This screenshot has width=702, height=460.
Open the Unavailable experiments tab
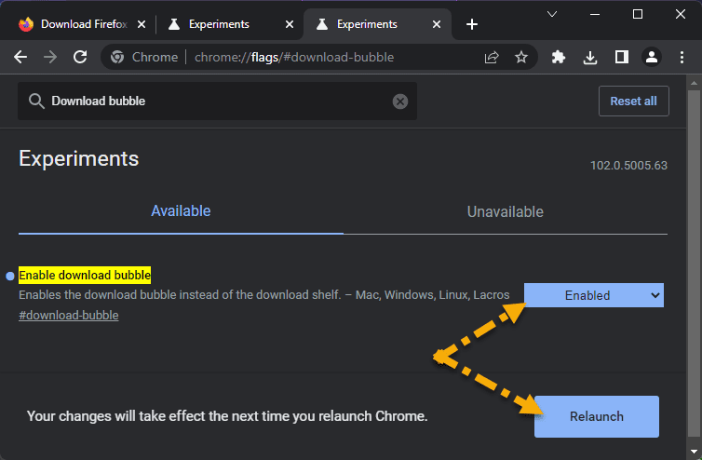pyautogui.click(x=505, y=211)
